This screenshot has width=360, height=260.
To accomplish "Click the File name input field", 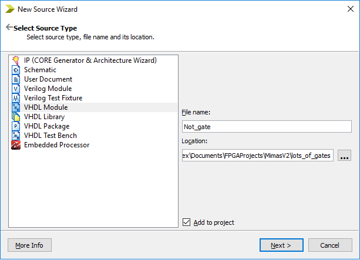I will click(x=267, y=127).
